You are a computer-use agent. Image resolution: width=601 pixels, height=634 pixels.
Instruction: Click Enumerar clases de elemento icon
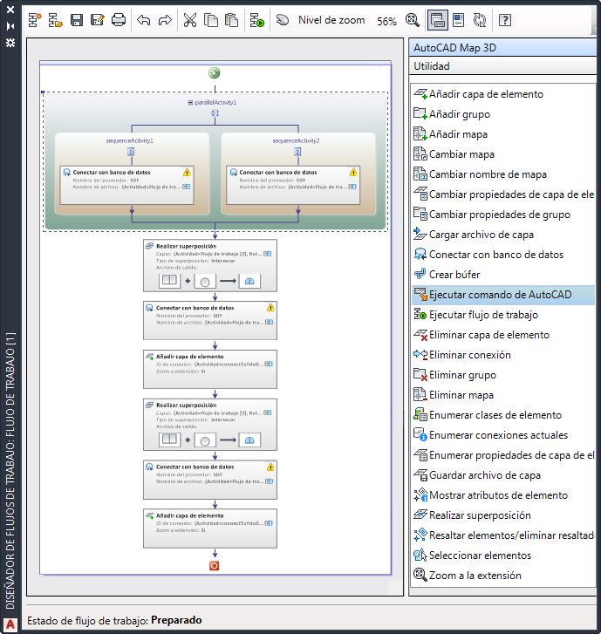420,415
